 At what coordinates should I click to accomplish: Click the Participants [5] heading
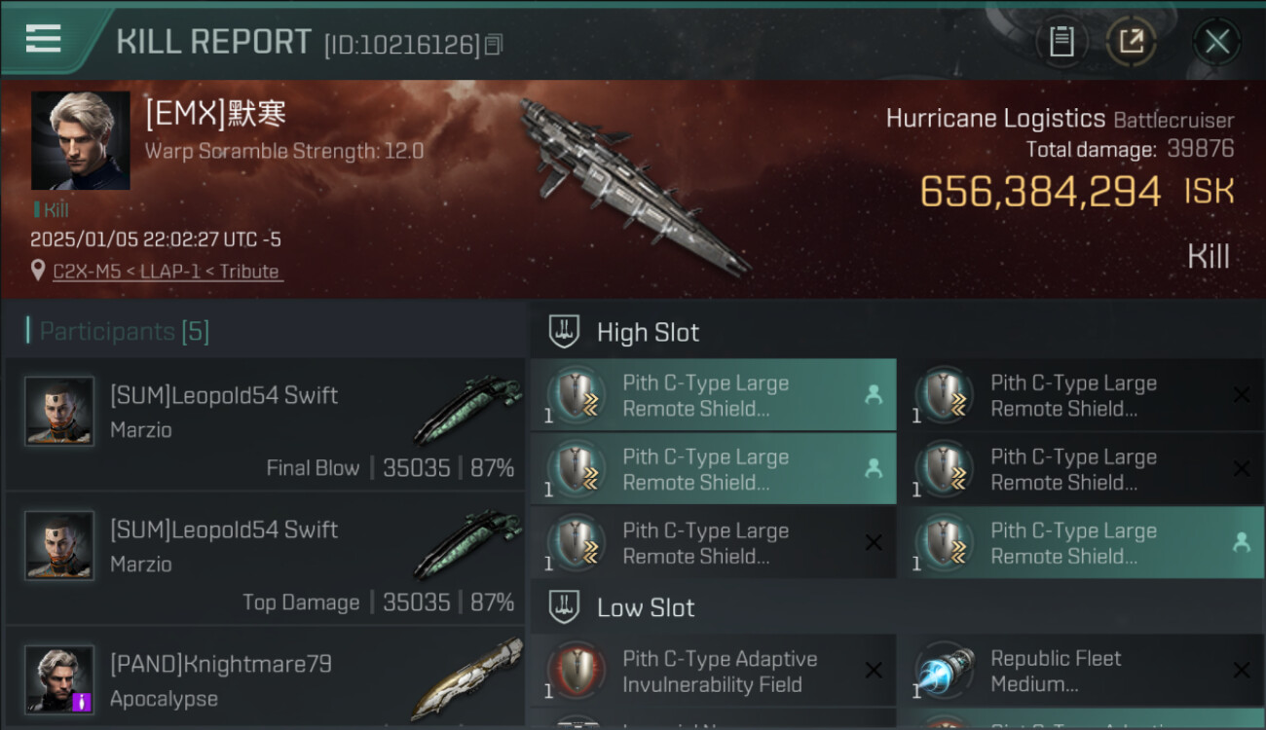pos(124,332)
